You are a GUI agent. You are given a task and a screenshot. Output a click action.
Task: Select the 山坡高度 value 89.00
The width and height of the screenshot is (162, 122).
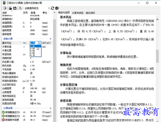pos(33,92)
